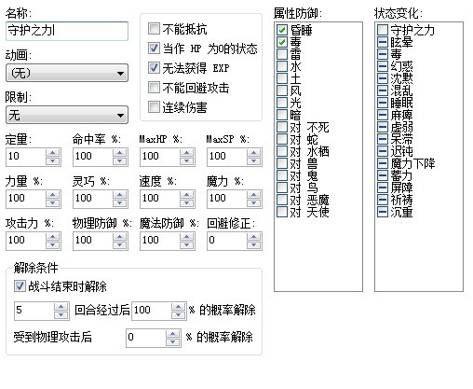Check 土 element defense

coord(282,78)
